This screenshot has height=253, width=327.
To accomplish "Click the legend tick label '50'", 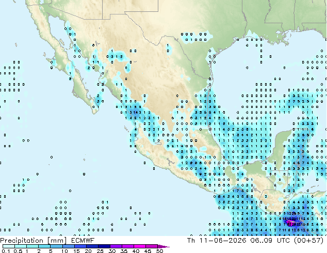I will [x=159, y=251].
